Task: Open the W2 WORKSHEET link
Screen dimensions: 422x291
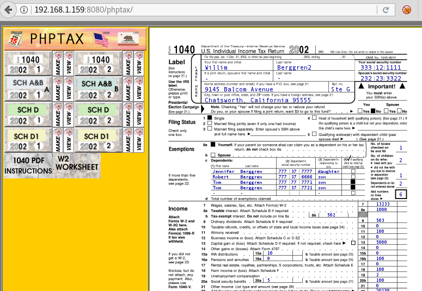Action: tap(77, 166)
